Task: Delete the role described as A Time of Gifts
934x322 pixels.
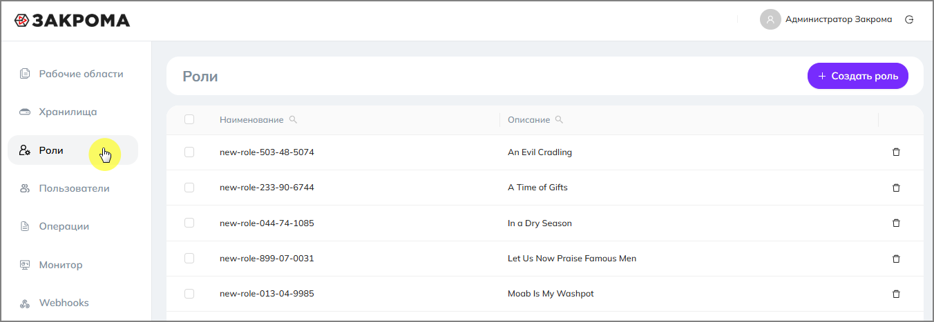Action: [x=896, y=188]
